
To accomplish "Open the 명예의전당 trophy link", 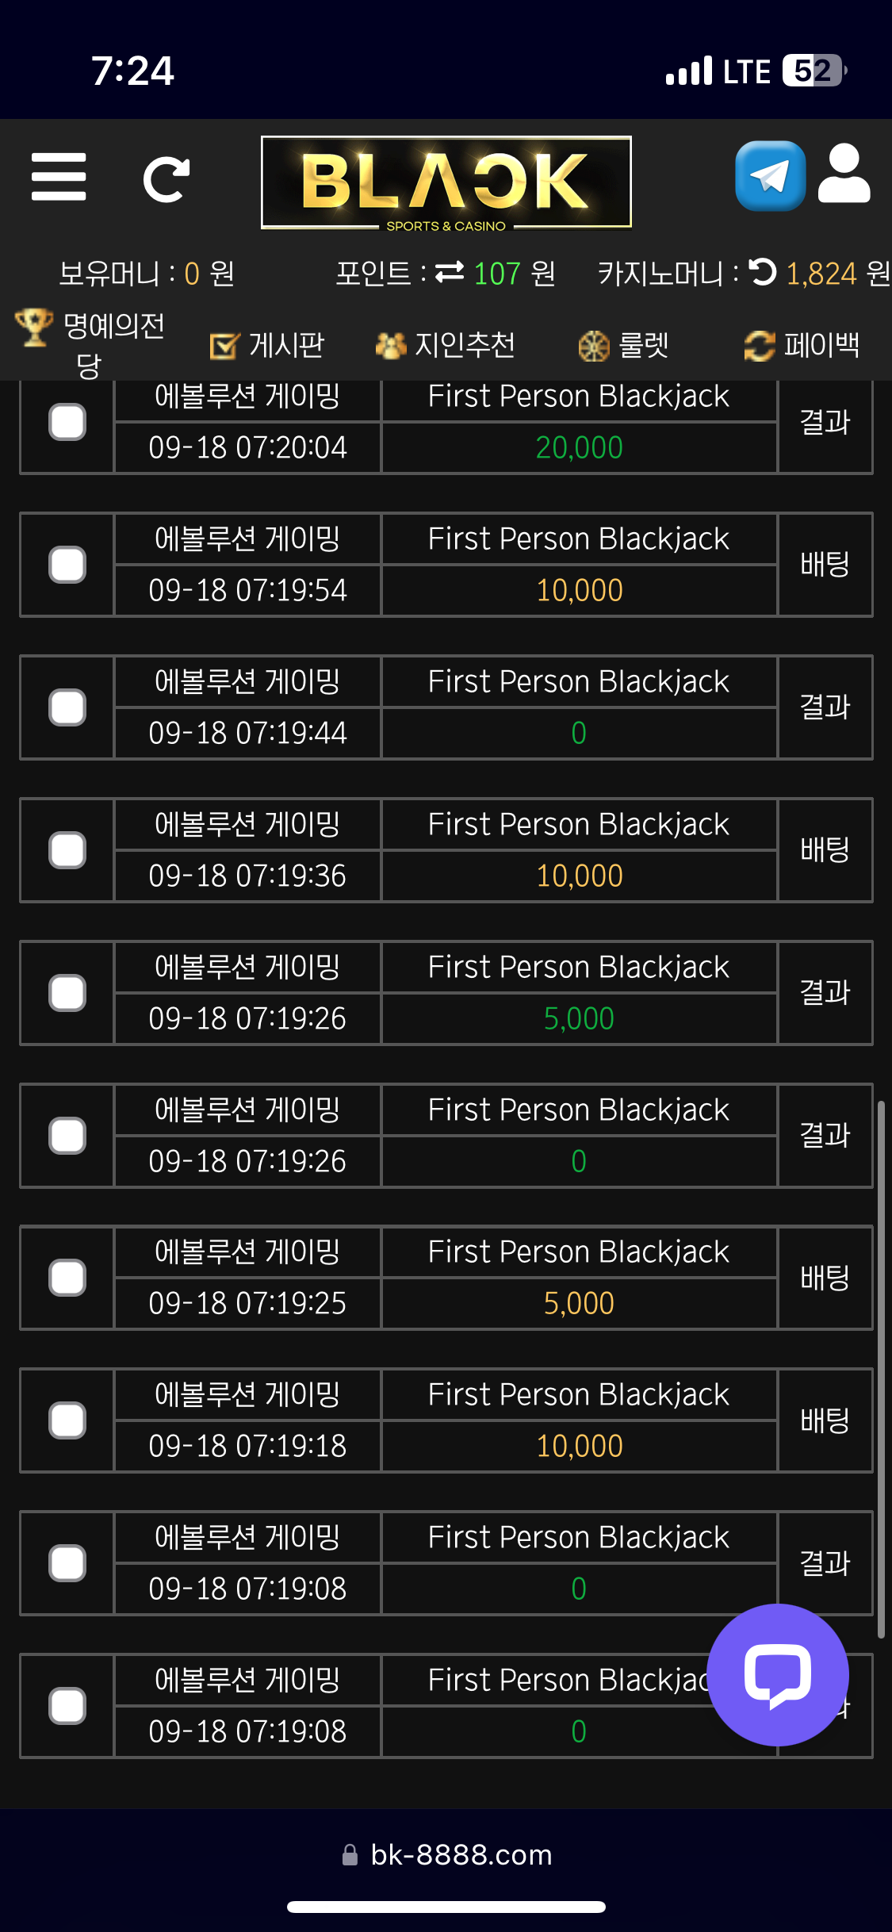I will click(x=90, y=344).
